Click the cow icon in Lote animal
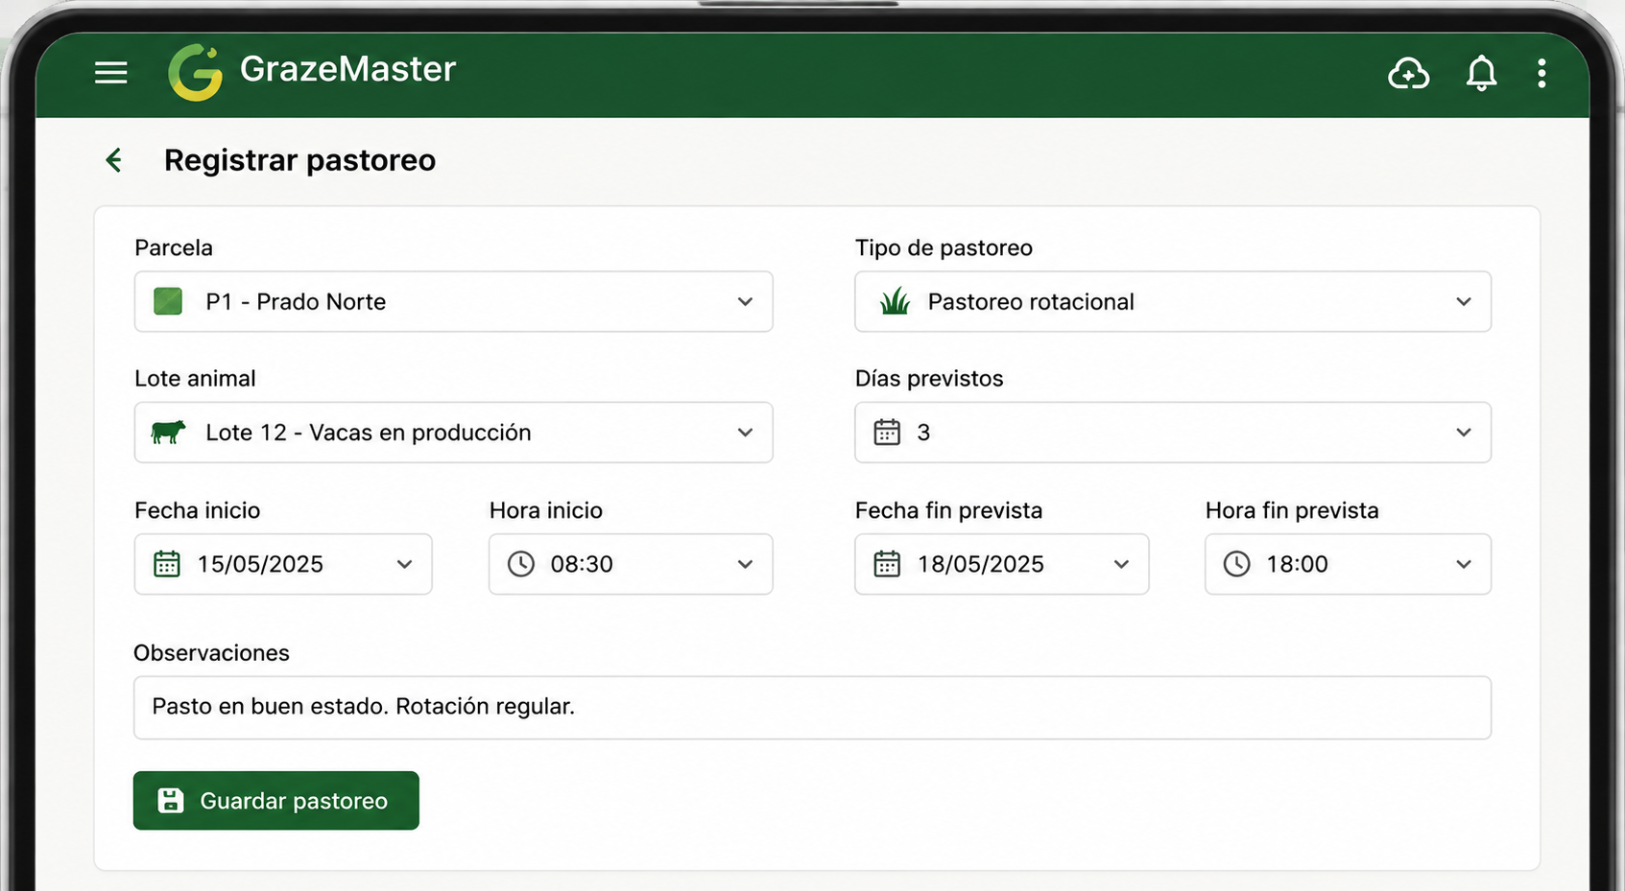 (x=168, y=433)
